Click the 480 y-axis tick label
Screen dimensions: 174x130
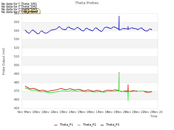17,82
